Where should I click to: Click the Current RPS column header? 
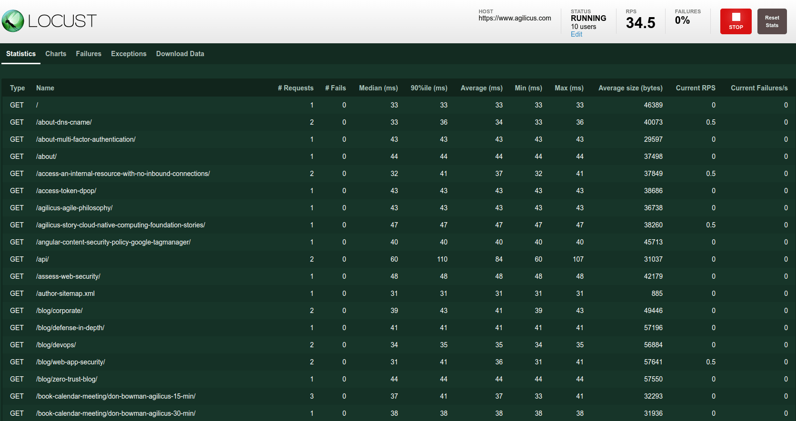point(695,88)
